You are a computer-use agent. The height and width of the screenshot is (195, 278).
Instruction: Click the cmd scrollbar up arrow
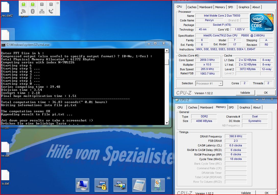click(x=166, y=51)
